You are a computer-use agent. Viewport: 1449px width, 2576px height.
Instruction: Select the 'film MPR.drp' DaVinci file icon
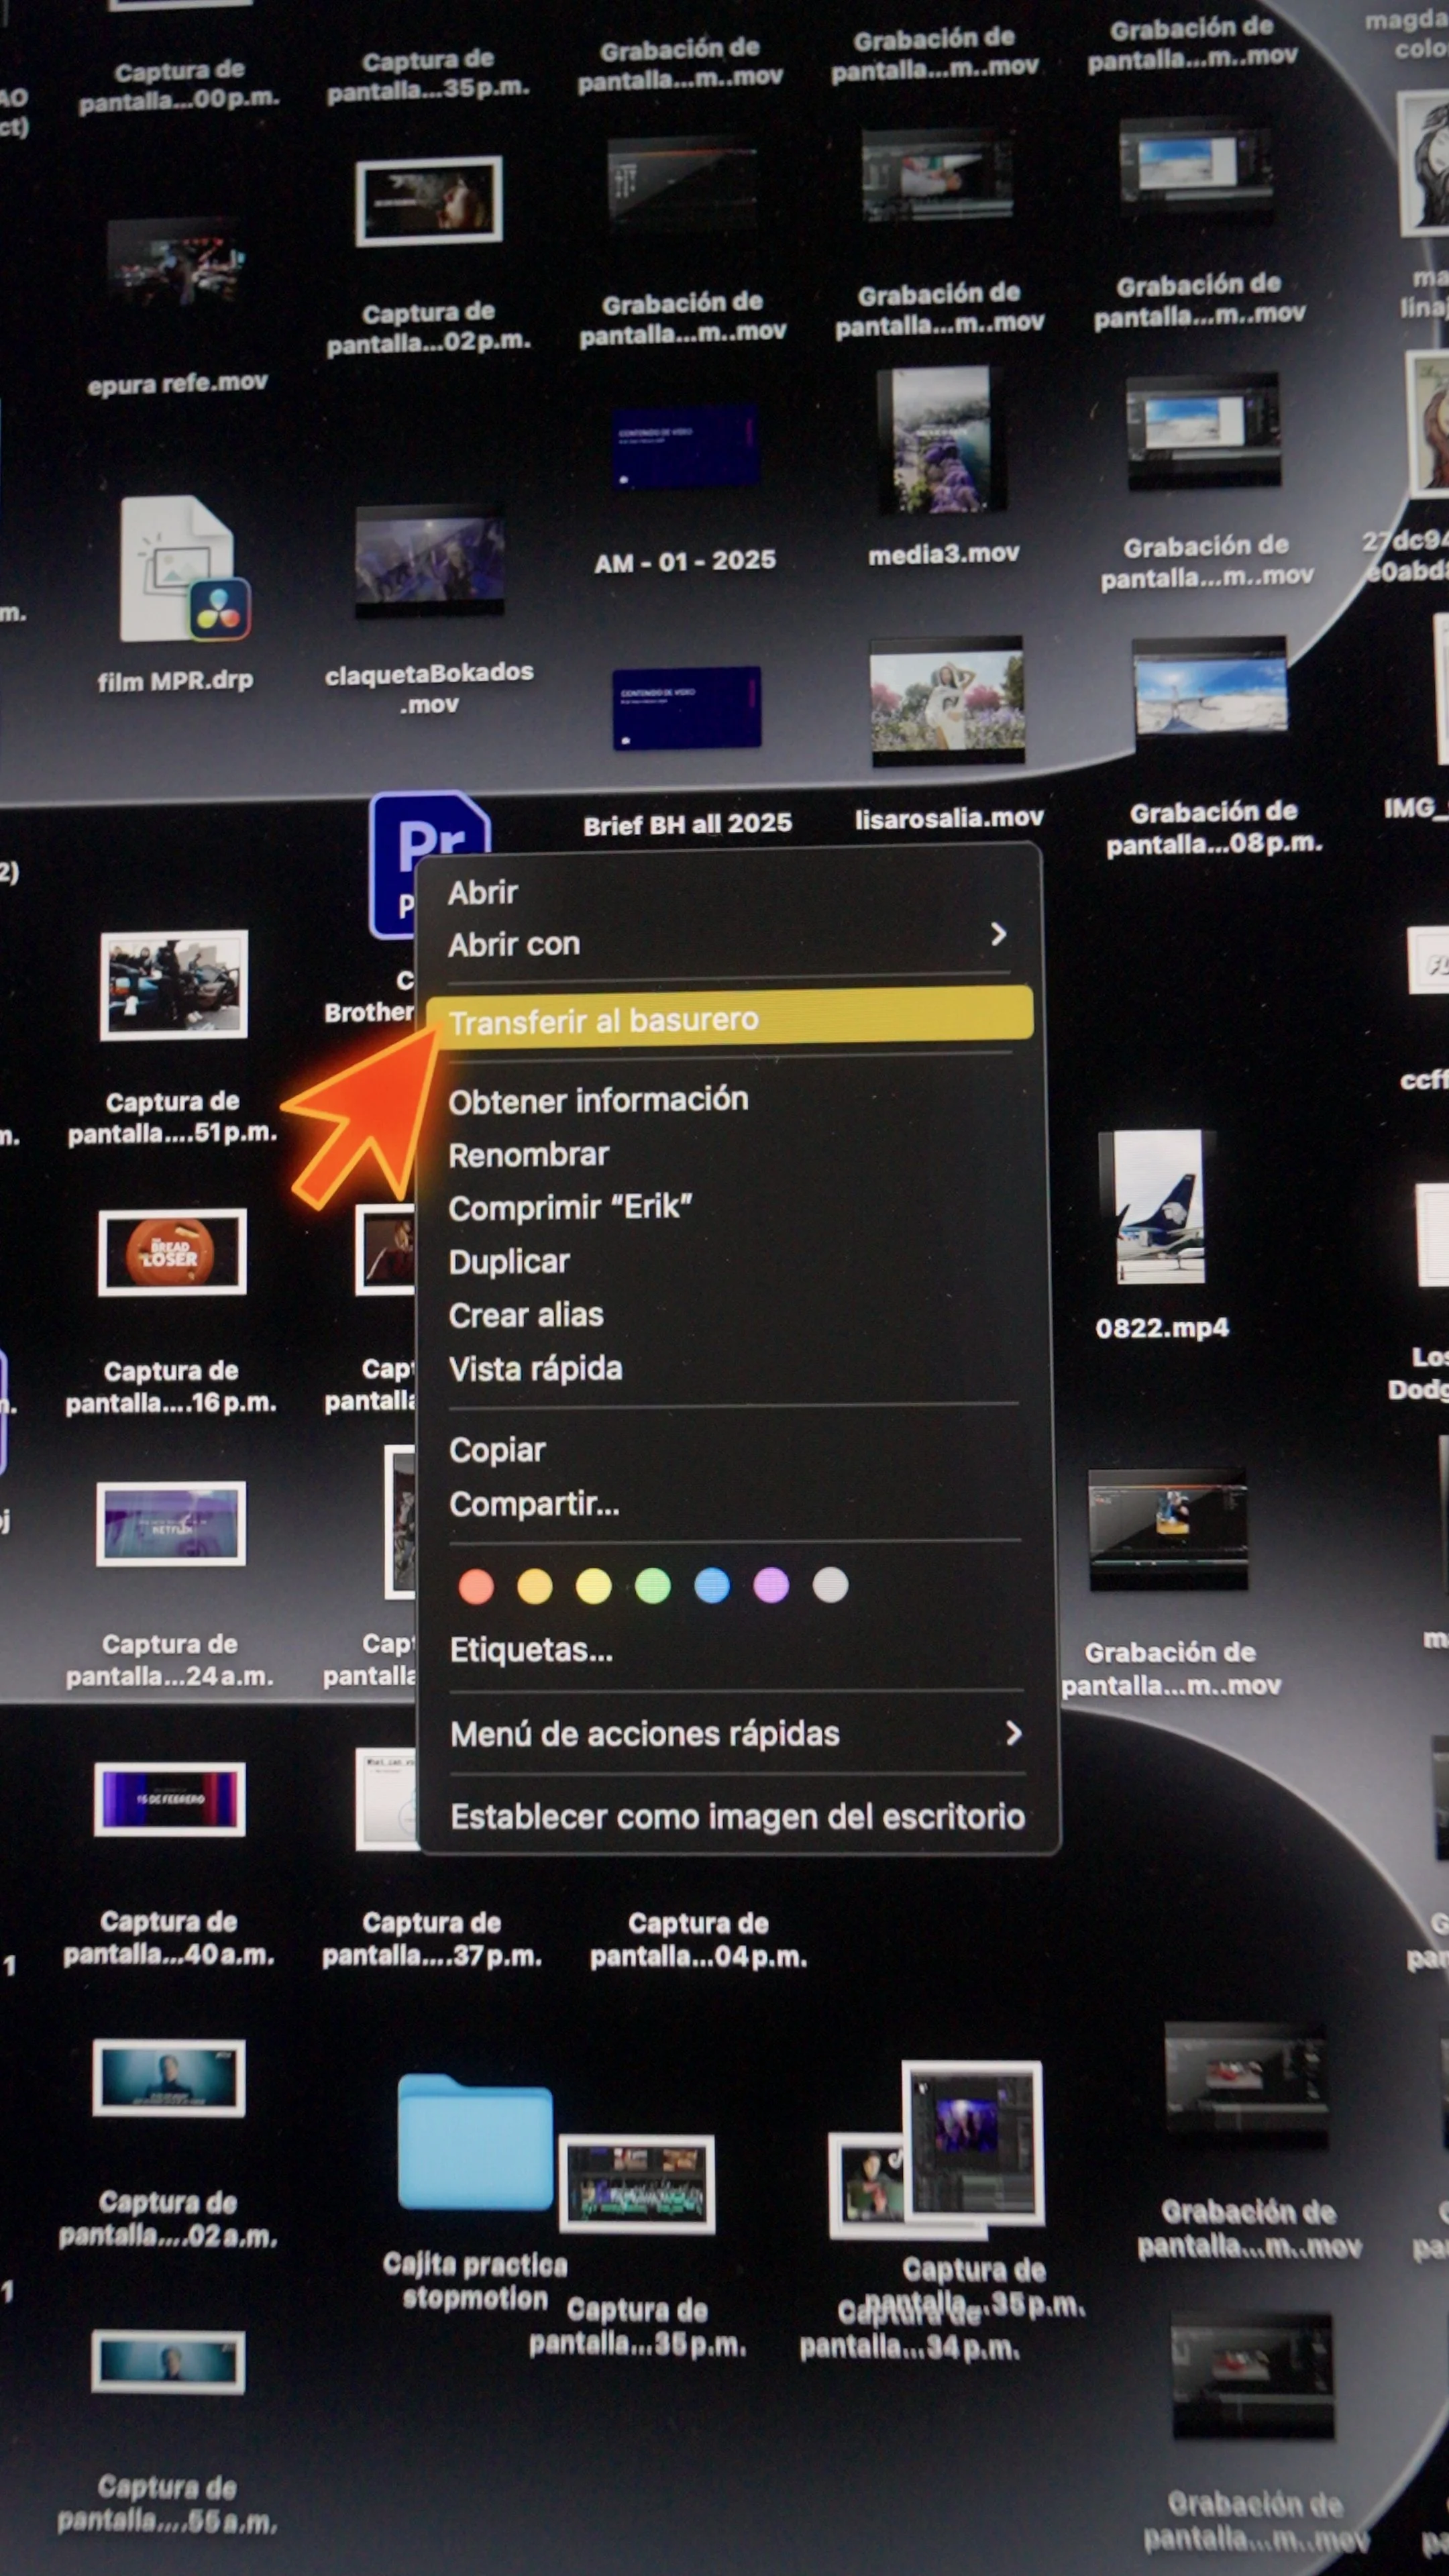tap(184, 569)
